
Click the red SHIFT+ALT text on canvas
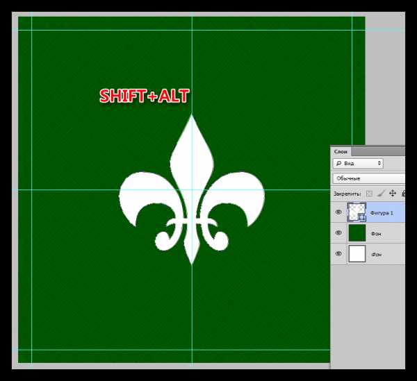coord(144,96)
